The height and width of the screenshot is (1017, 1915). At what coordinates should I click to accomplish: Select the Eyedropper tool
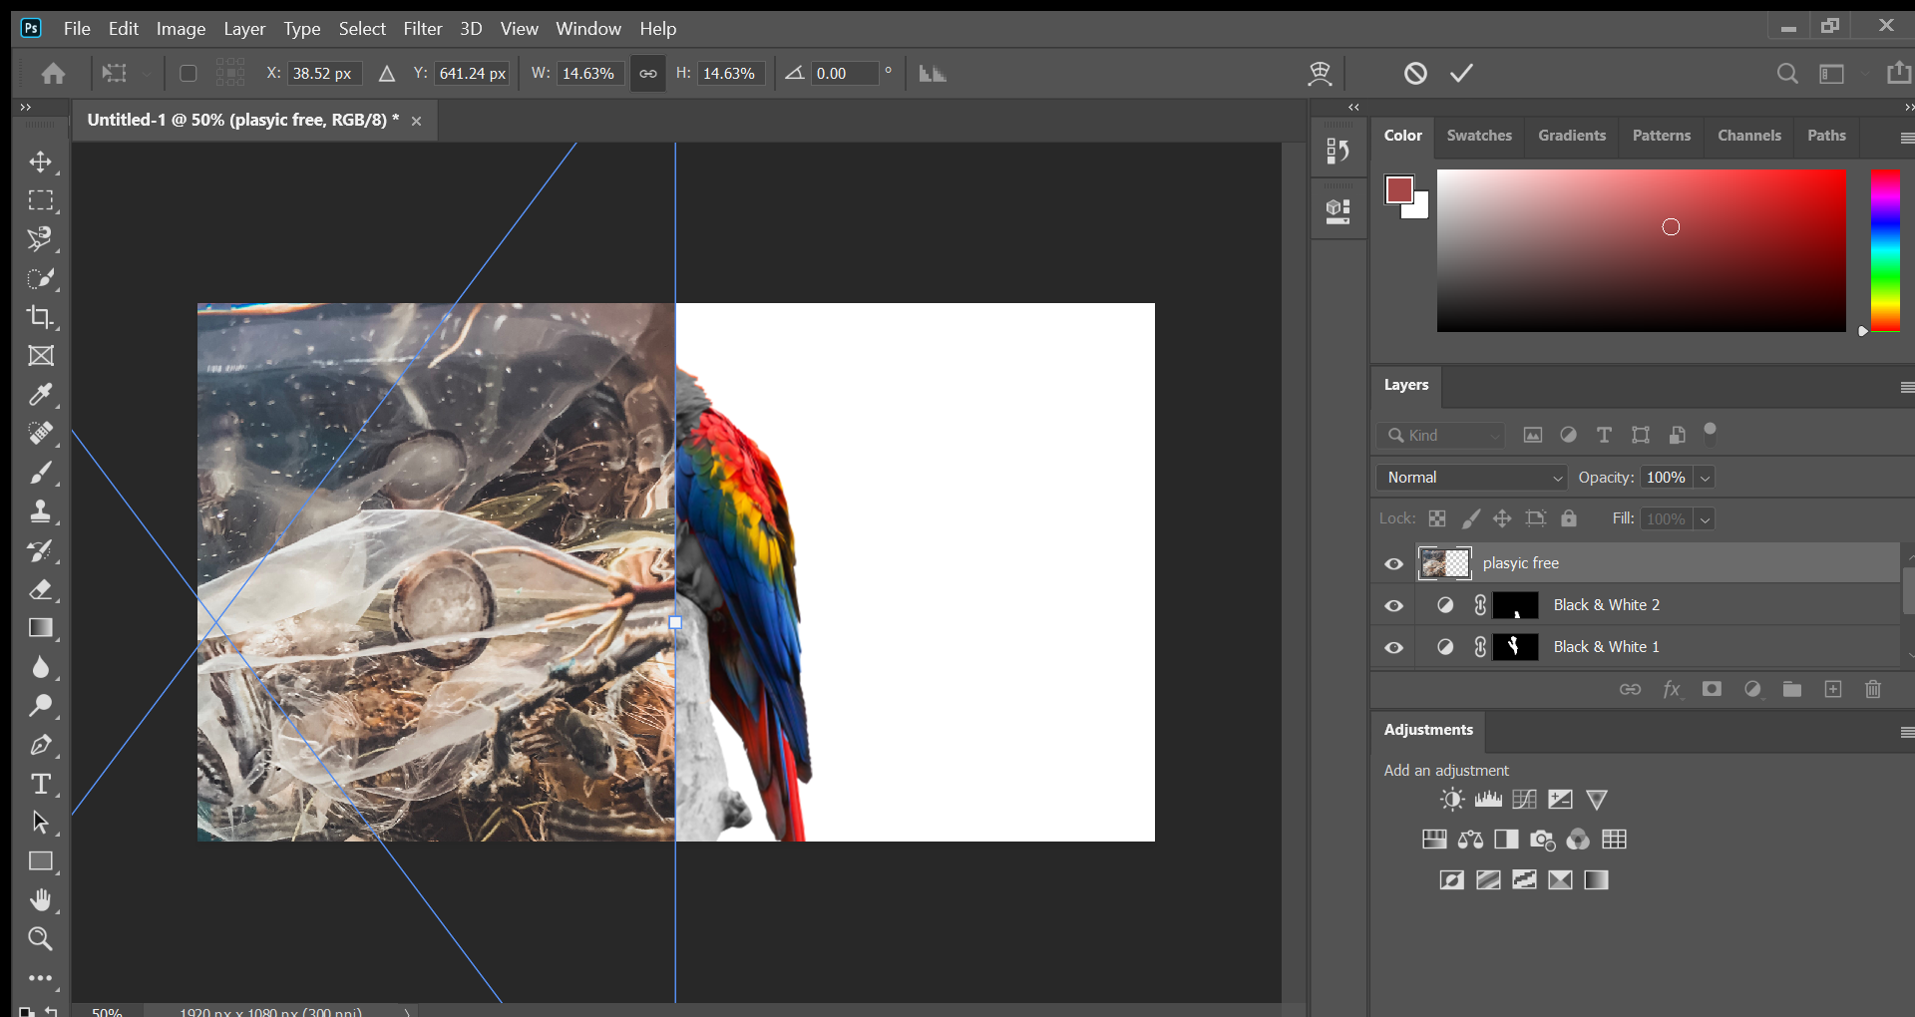[40, 395]
